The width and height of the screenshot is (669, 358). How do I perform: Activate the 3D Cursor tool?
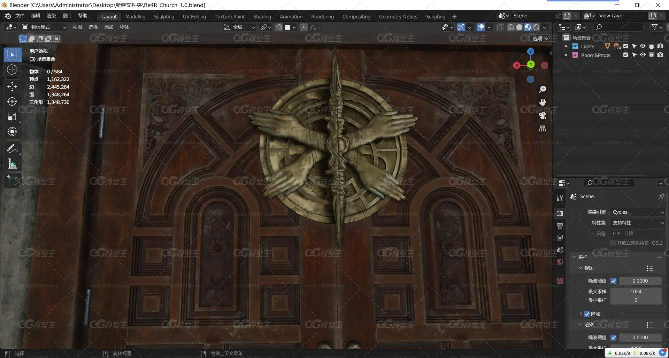click(12, 70)
